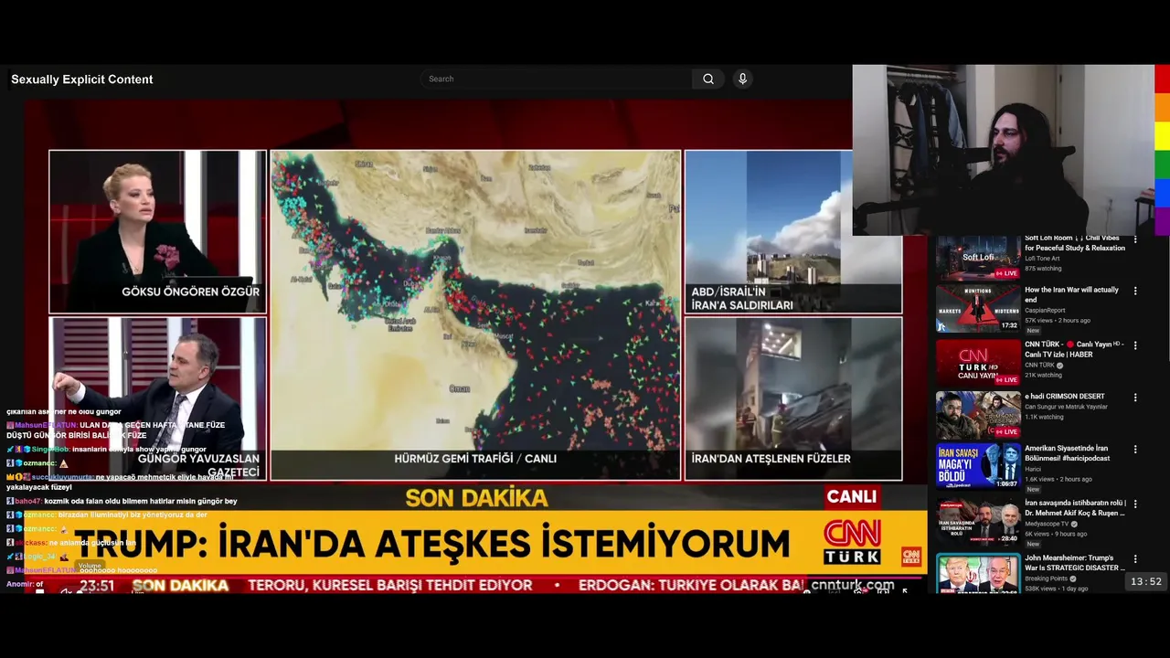Image resolution: width=1170 pixels, height=658 pixels.
Task: Open options menu for Amerikan Siyasetinde İran video
Action: tap(1135, 450)
